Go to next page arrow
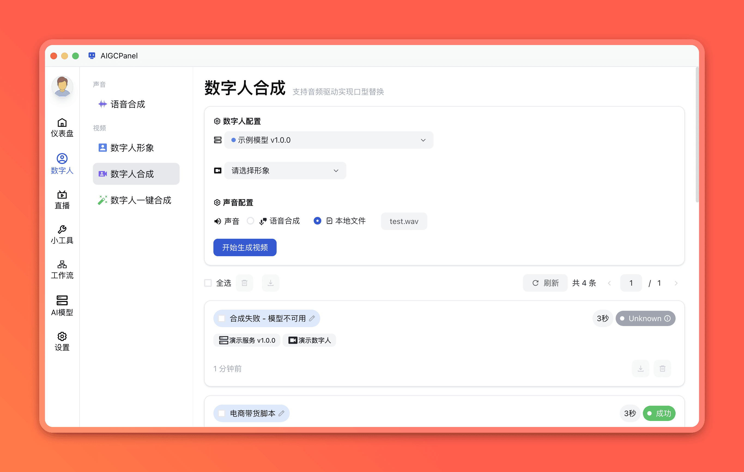Screen dimensions: 744x472 pyautogui.click(x=676, y=283)
